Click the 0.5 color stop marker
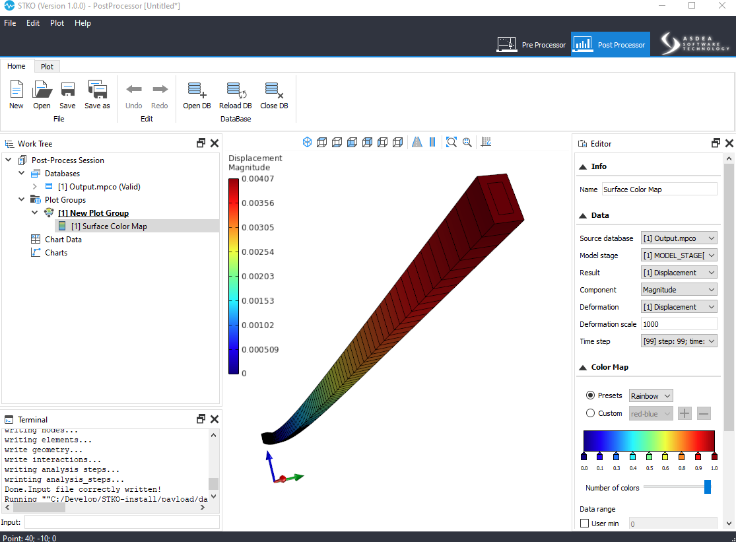This screenshot has width=736, height=542. pyautogui.click(x=649, y=456)
